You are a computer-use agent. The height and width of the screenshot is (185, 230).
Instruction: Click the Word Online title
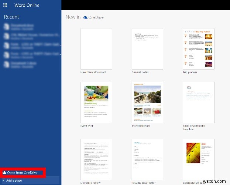click(27, 5)
